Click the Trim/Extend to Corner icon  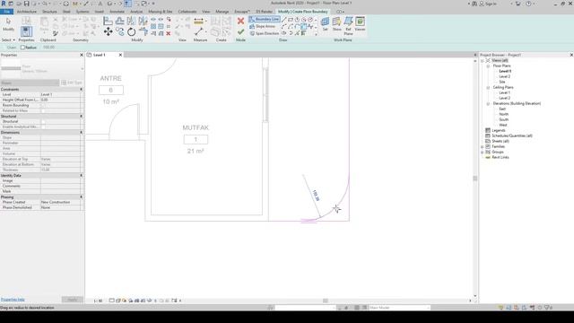pyautogui.click(x=143, y=32)
